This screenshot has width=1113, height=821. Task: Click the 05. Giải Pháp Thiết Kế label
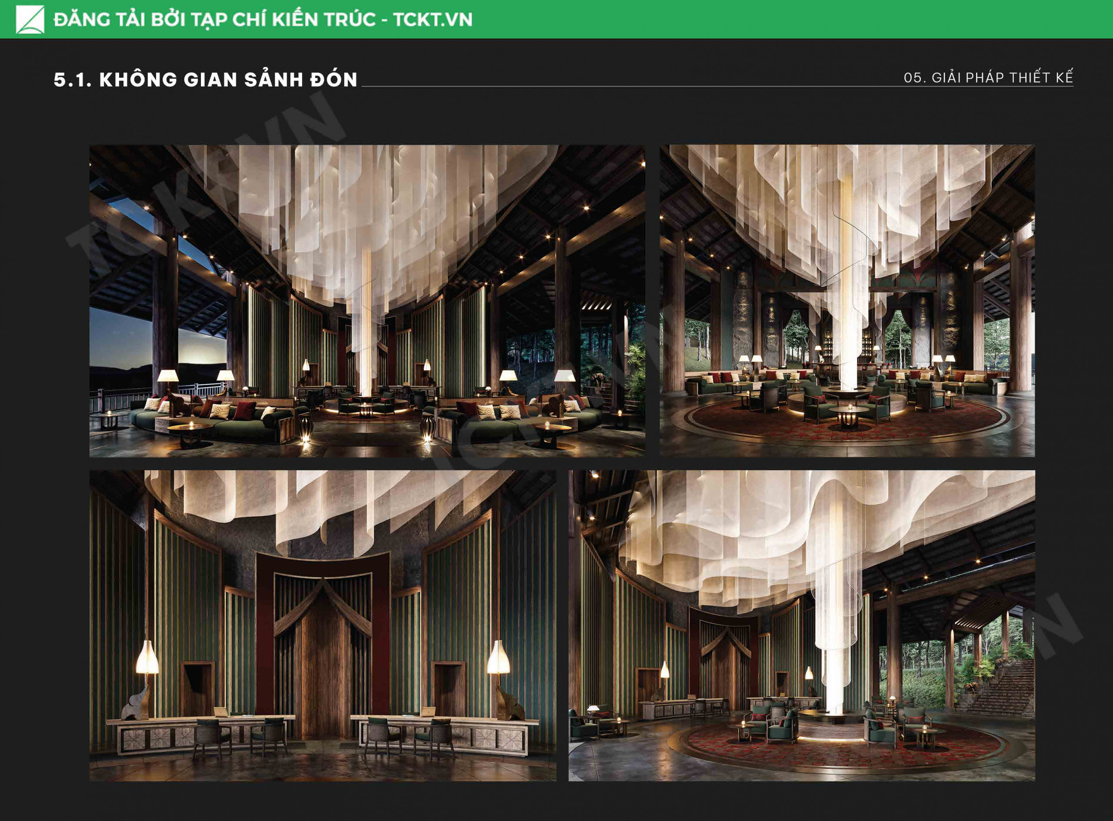point(988,77)
